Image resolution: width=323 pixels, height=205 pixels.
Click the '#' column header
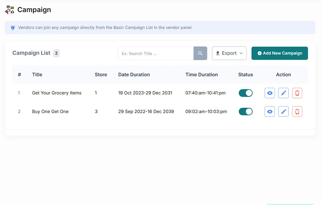pyautogui.click(x=19, y=75)
